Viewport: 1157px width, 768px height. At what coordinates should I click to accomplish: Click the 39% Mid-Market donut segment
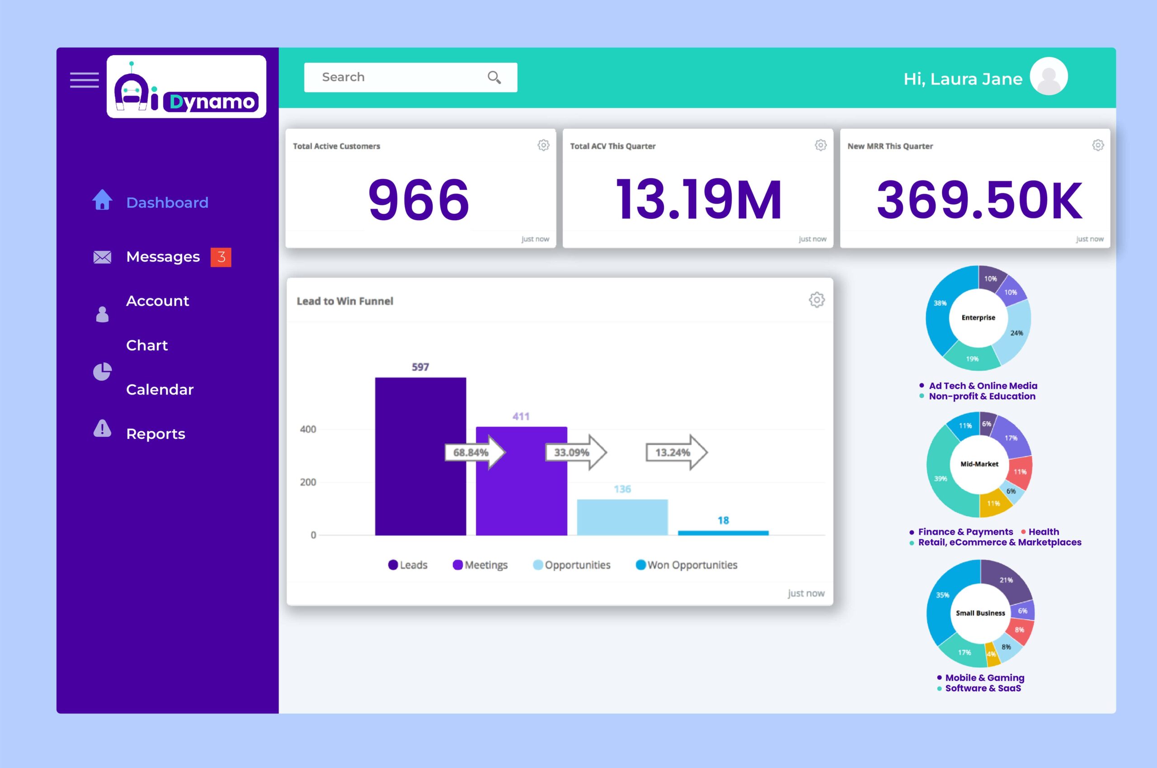click(x=941, y=478)
